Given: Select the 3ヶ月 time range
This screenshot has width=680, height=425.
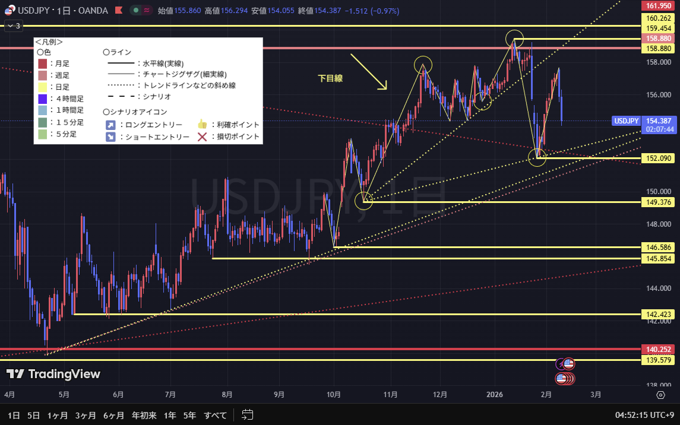Looking at the screenshot, I should tap(86, 415).
